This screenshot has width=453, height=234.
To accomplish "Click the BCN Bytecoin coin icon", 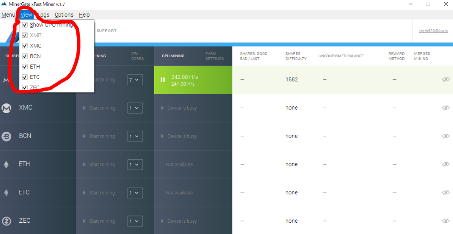I will point(6,136).
